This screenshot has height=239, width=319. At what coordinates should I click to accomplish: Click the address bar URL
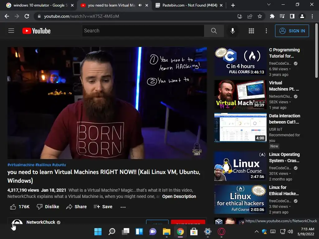(81, 16)
